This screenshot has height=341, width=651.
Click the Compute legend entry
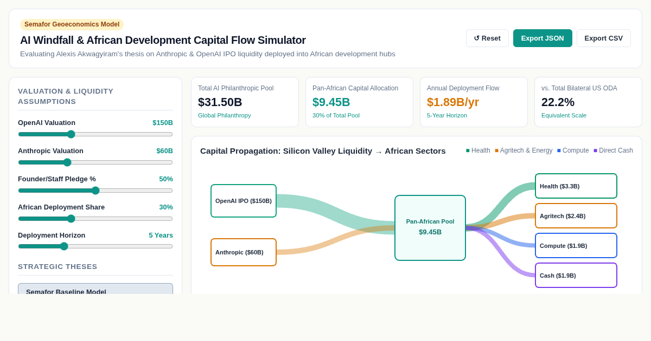tap(573, 150)
